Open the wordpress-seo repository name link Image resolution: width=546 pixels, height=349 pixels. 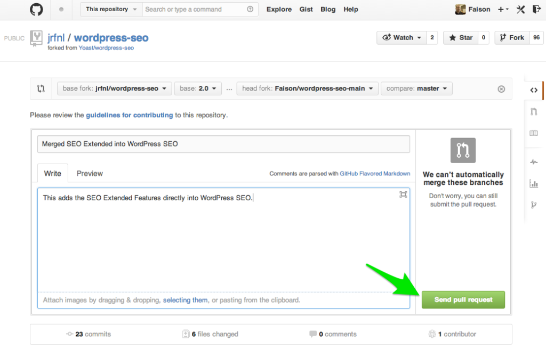(x=111, y=38)
